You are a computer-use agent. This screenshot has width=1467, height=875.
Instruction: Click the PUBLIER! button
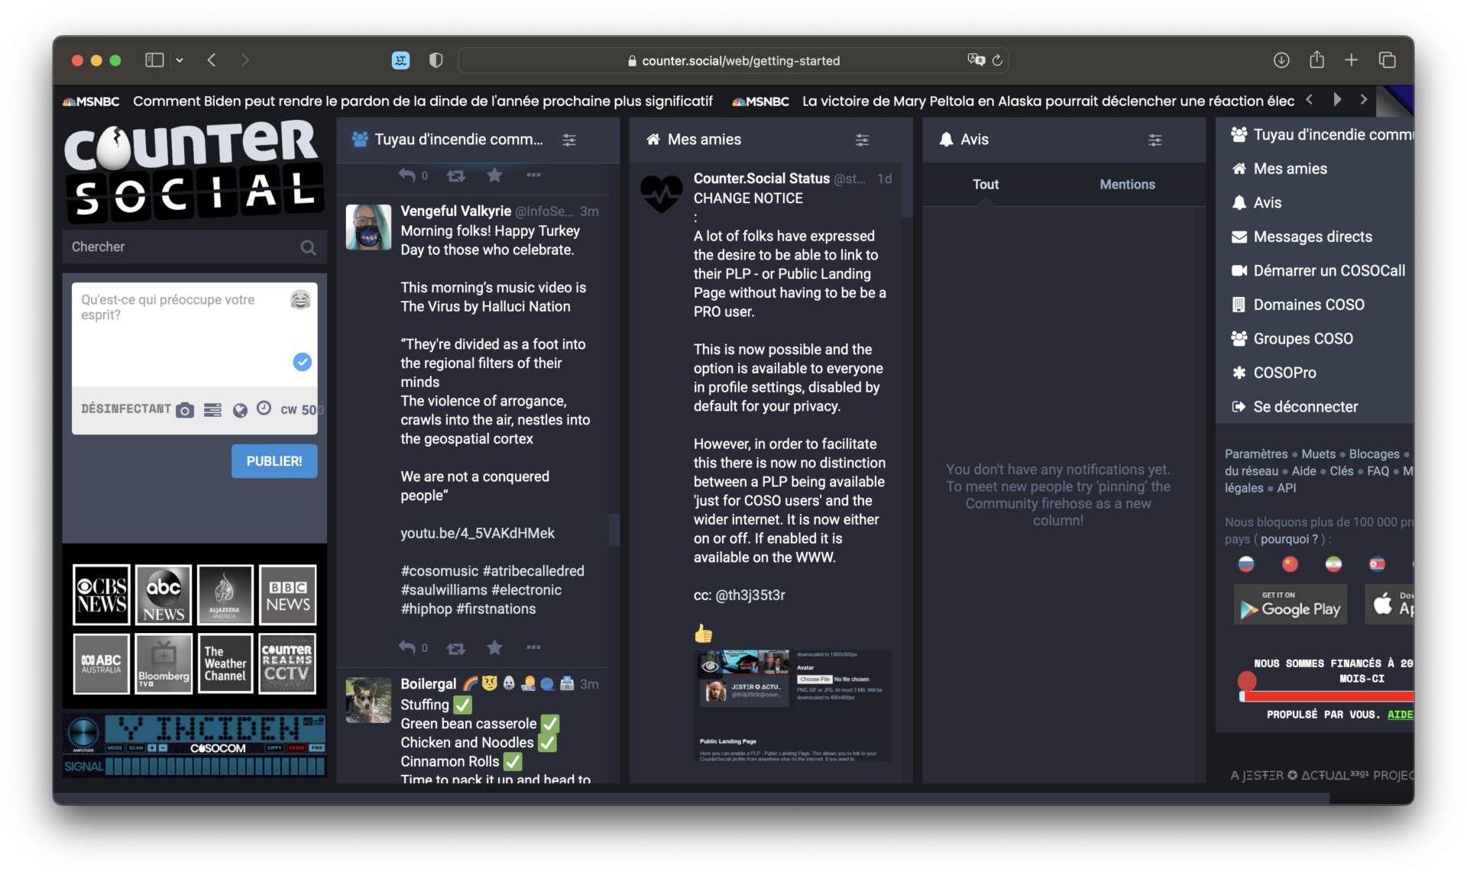(274, 461)
